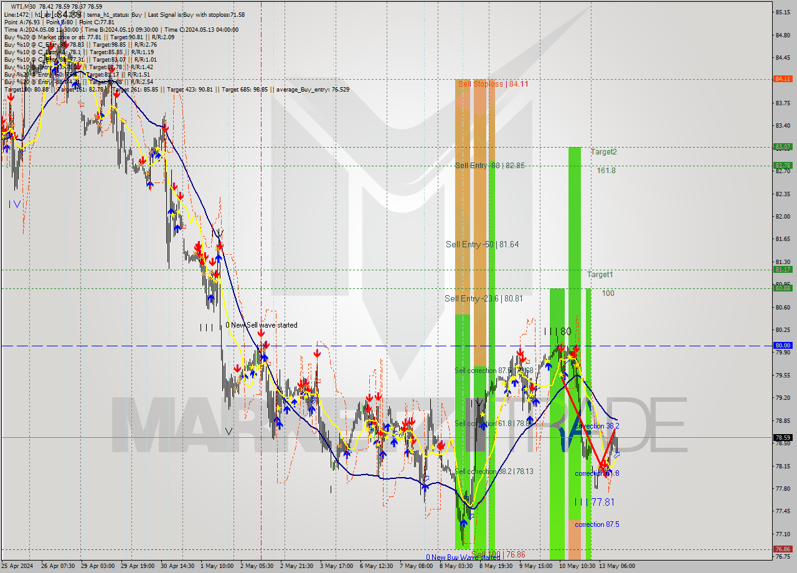Select the 'Sell Stoploss | 84.11' label

494,83
